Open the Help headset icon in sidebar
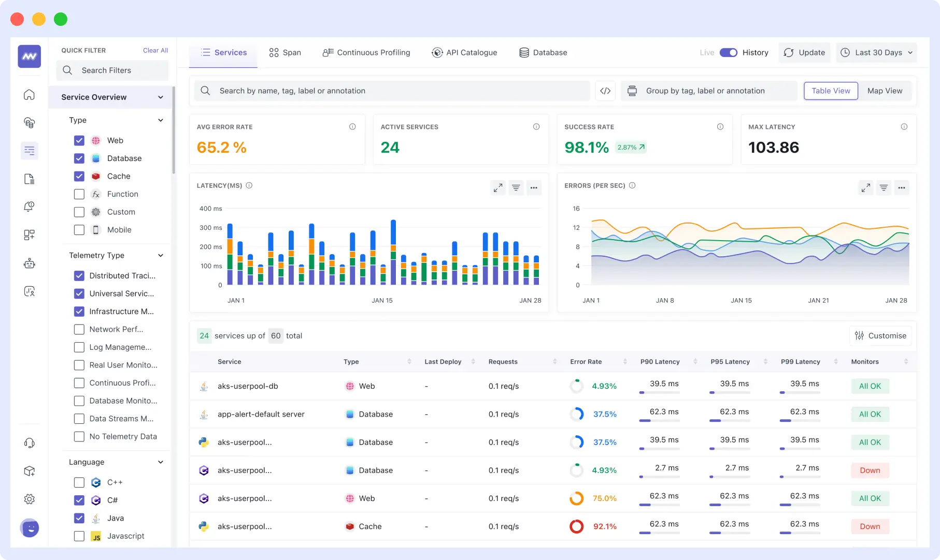 pos(30,443)
